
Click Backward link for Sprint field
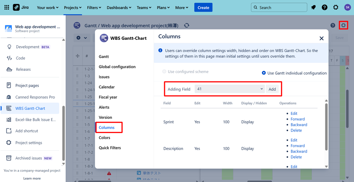point(299,125)
